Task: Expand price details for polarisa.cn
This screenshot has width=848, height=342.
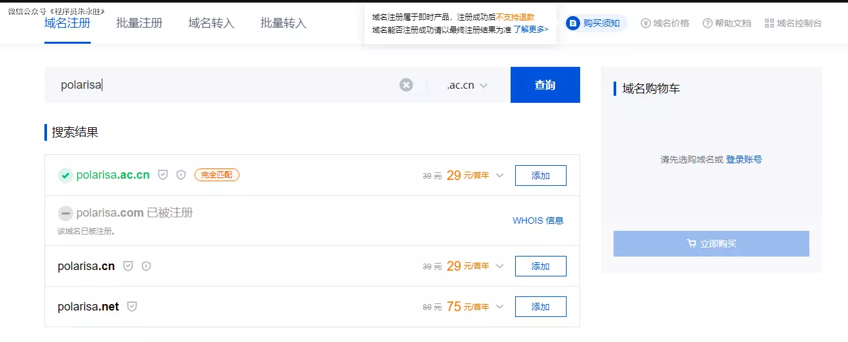Action: 499,266
